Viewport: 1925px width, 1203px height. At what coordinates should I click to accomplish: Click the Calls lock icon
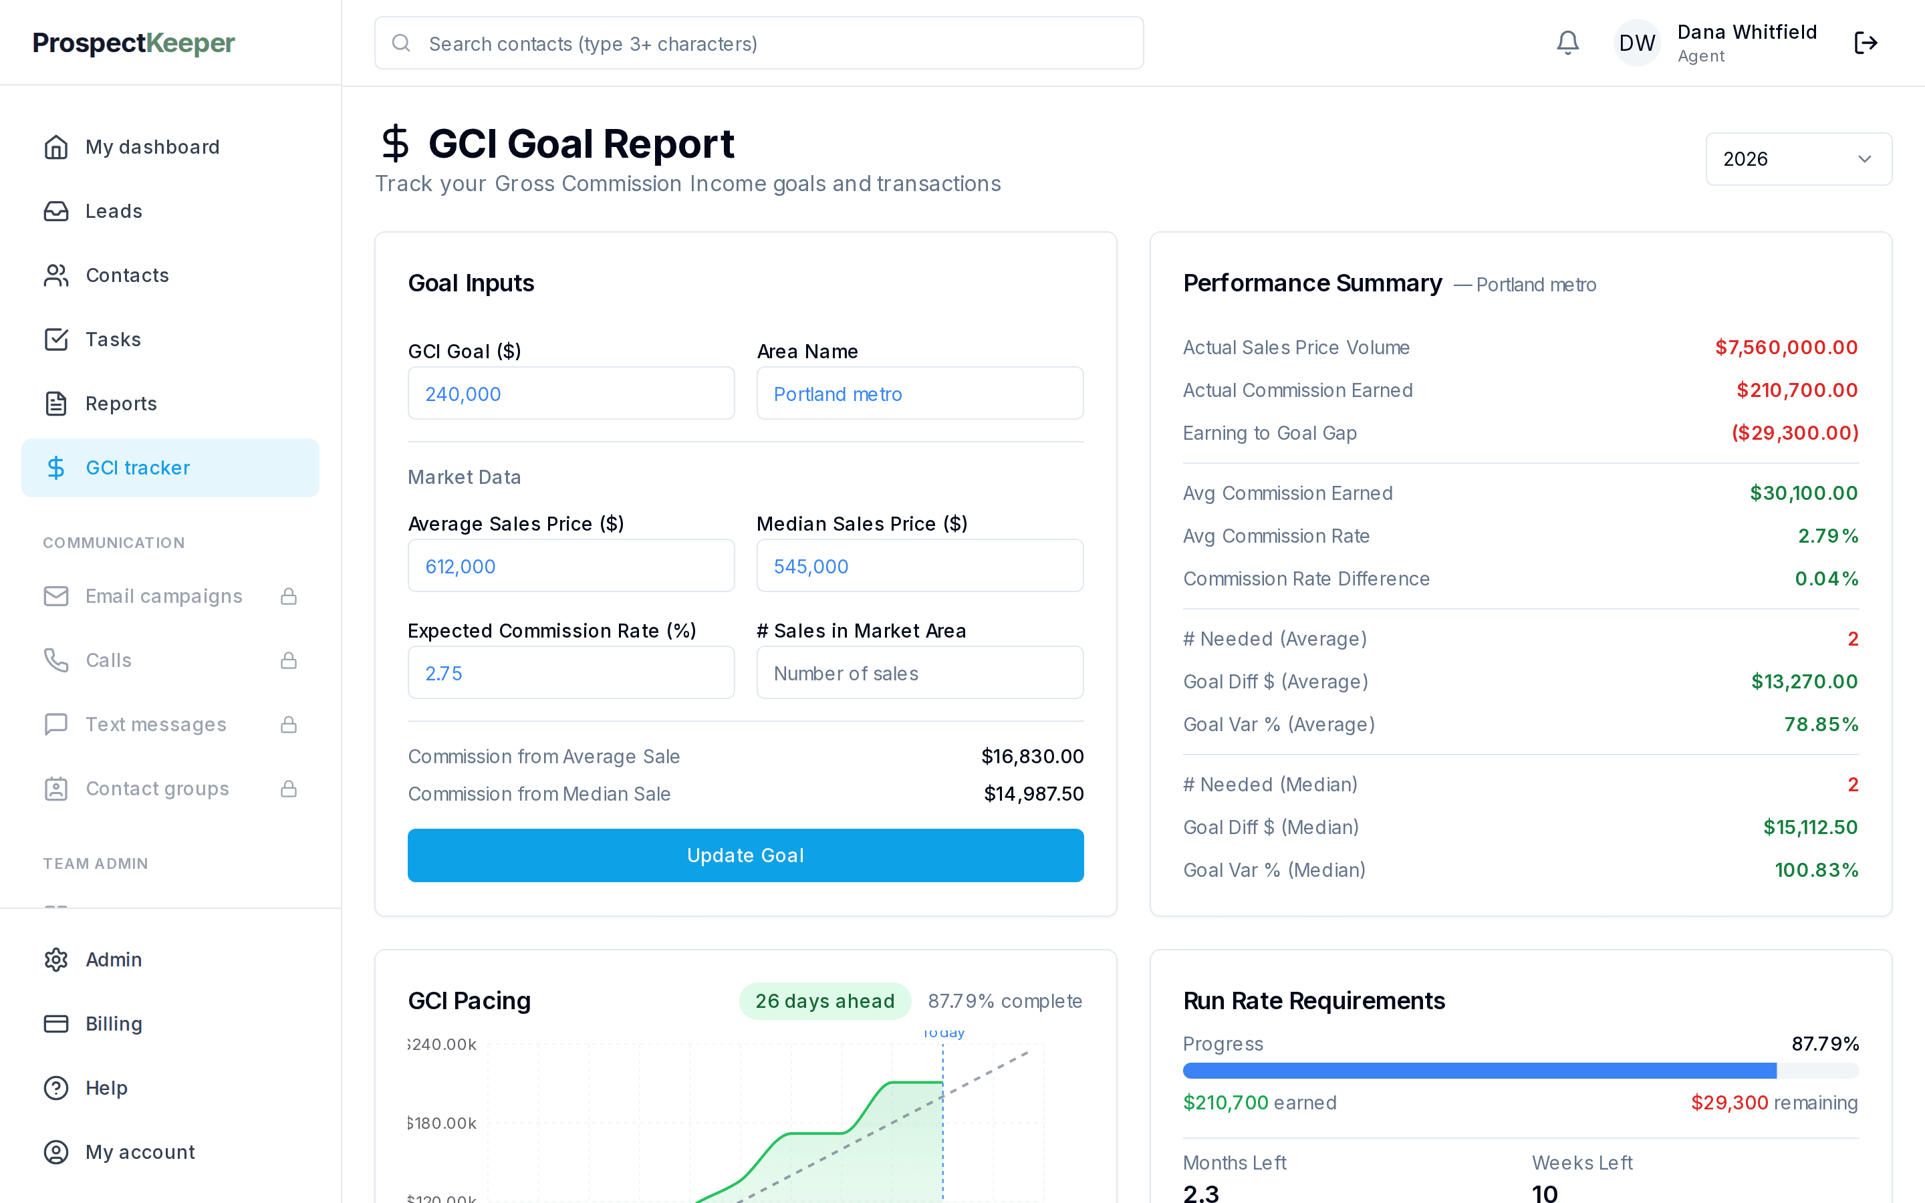click(289, 660)
